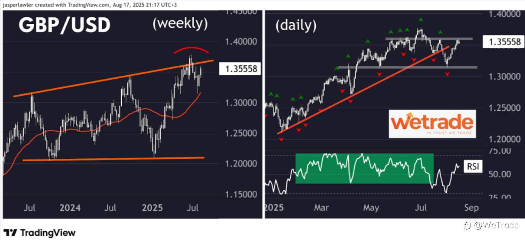Image resolution: width=525 pixels, height=240 pixels.
Task: Click the 1.35558 price label on weekly chart
Action: [x=240, y=69]
